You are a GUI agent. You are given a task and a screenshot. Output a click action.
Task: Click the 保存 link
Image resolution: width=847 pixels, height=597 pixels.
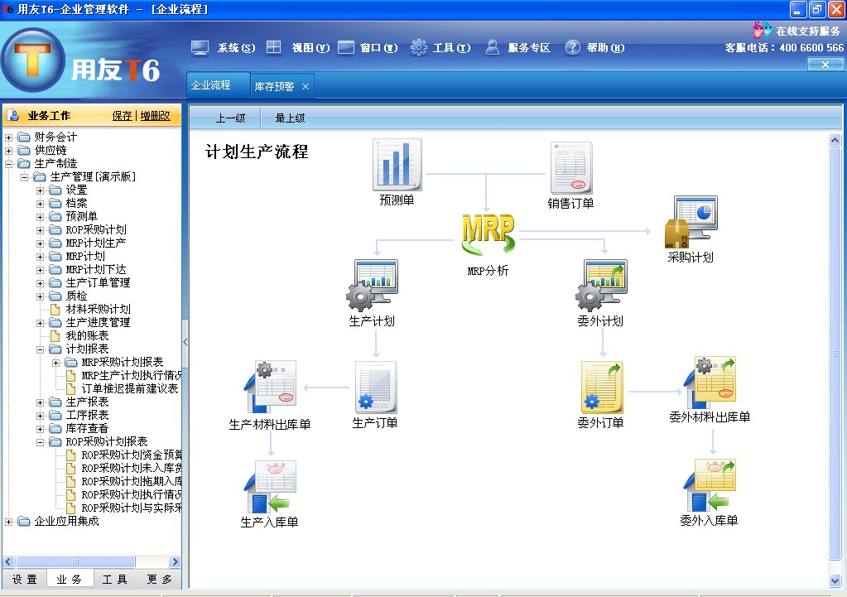(122, 116)
